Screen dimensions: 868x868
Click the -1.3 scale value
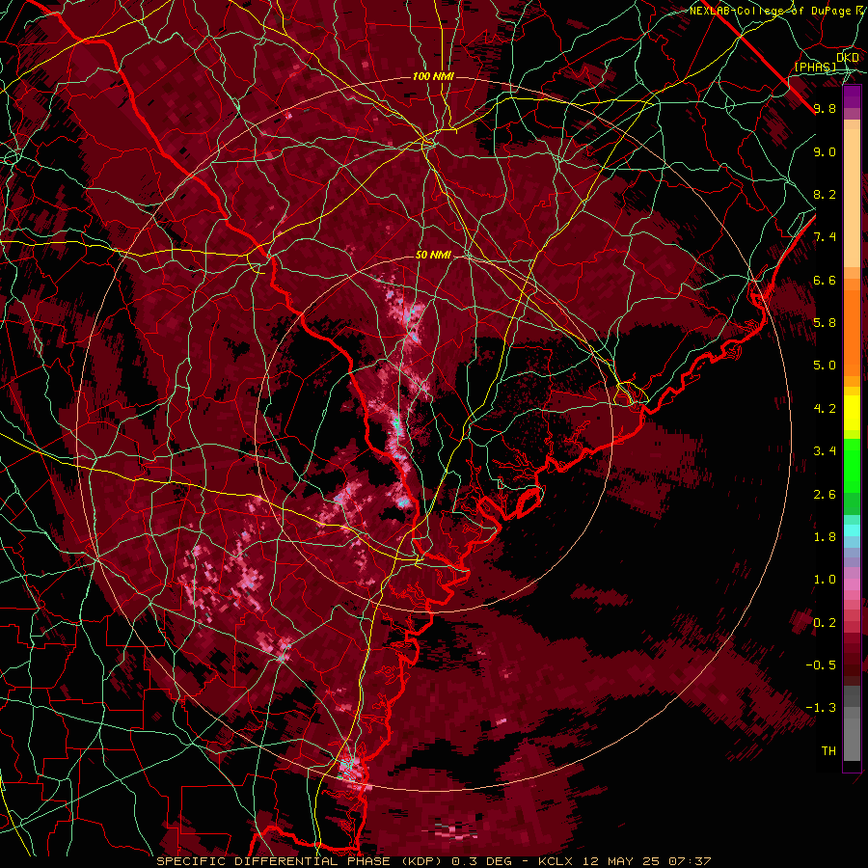click(x=821, y=708)
